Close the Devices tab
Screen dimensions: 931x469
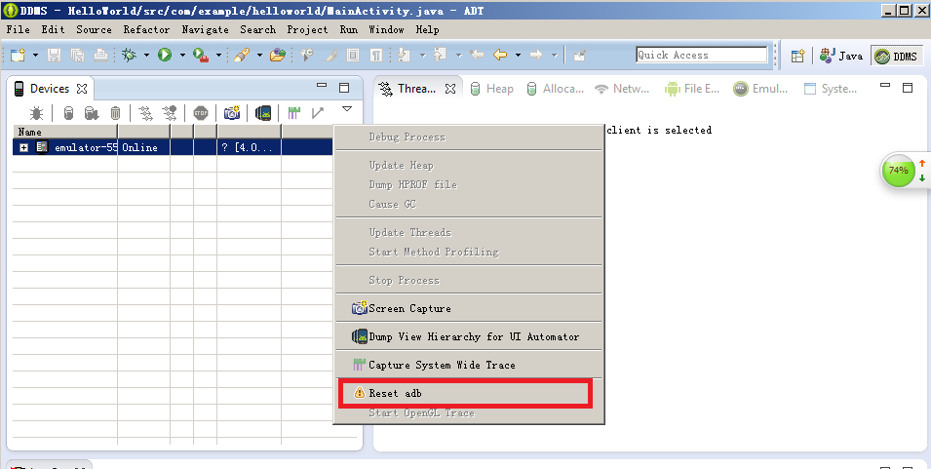click(82, 89)
